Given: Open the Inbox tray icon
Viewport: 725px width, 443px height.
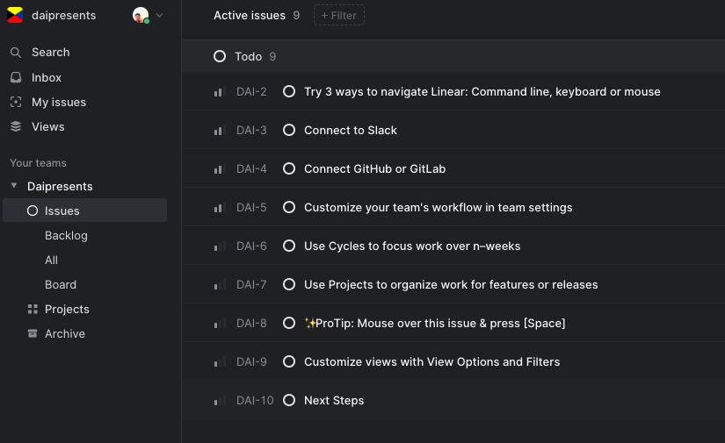Looking at the screenshot, I should pyautogui.click(x=16, y=78).
